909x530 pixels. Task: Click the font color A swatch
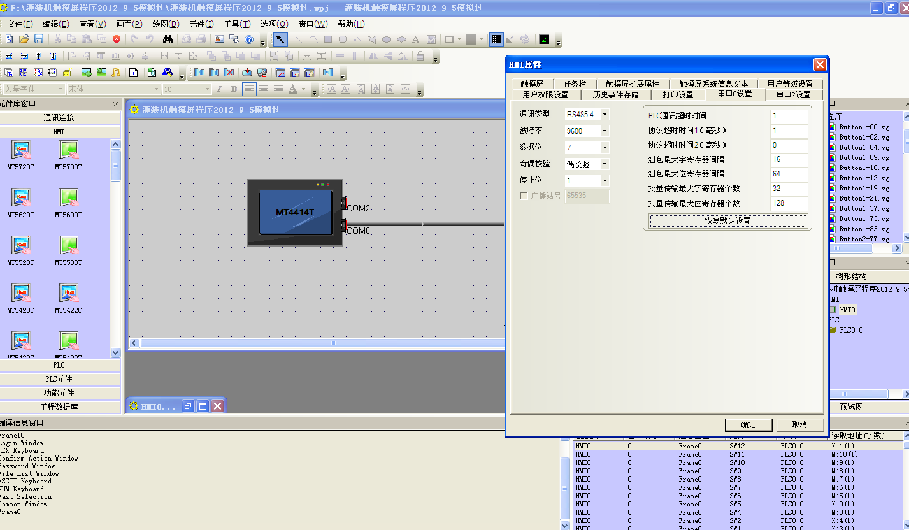click(293, 89)
